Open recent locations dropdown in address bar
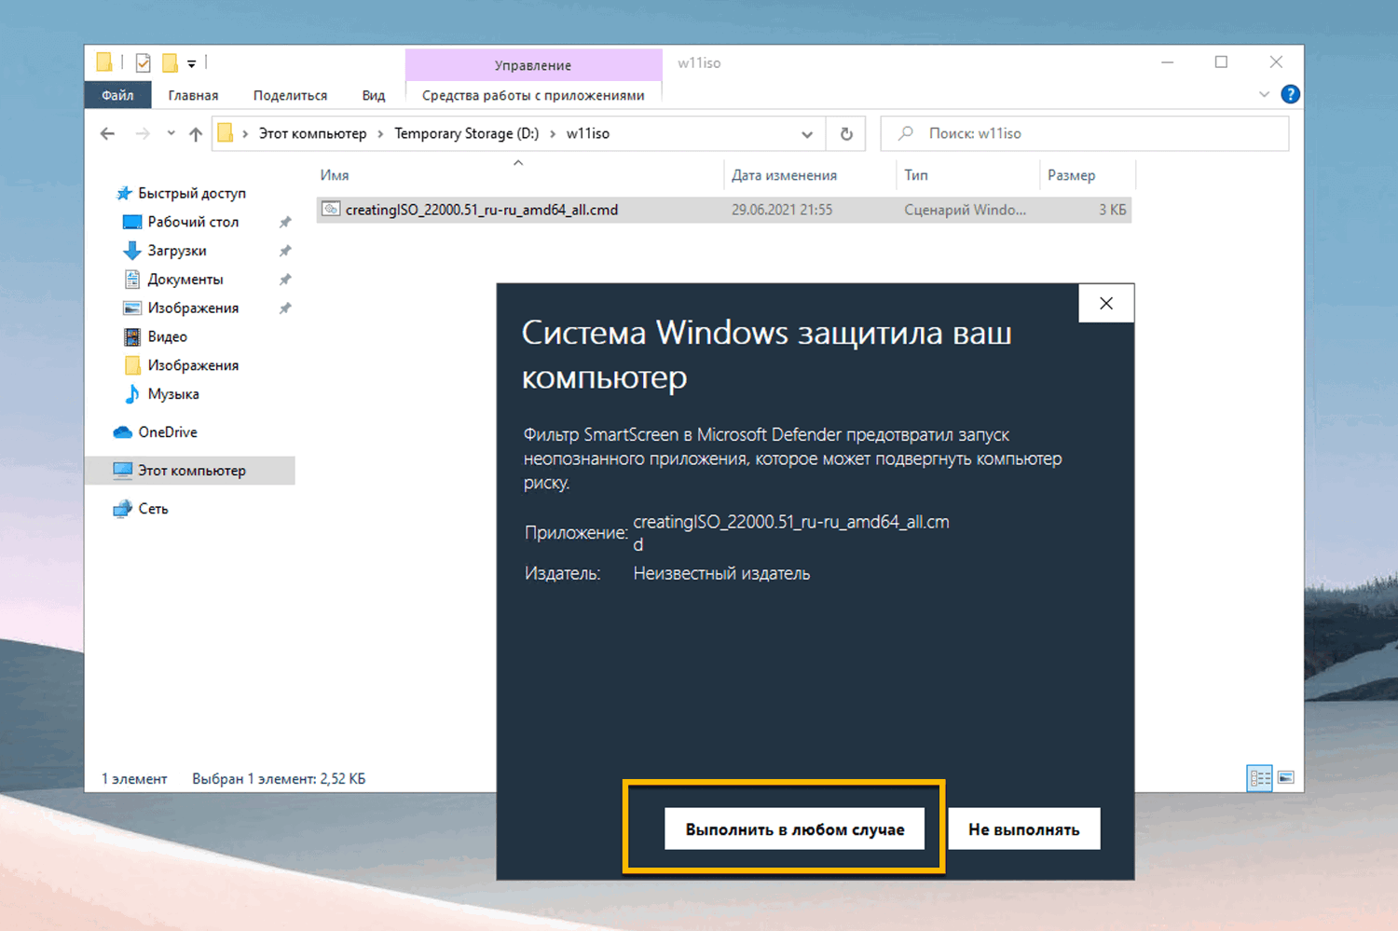 tap(807, 133)
